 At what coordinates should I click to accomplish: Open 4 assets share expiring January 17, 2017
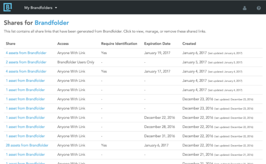click(x=26, y=71)
